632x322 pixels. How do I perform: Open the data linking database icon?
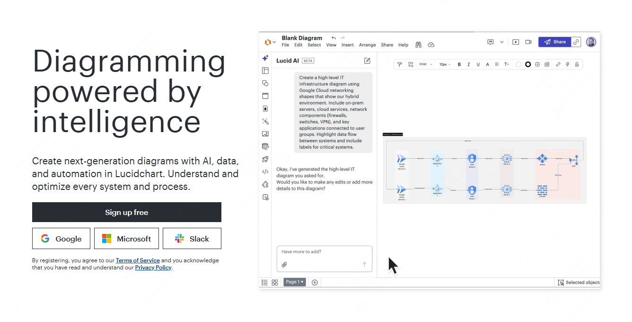pos(265,146)
